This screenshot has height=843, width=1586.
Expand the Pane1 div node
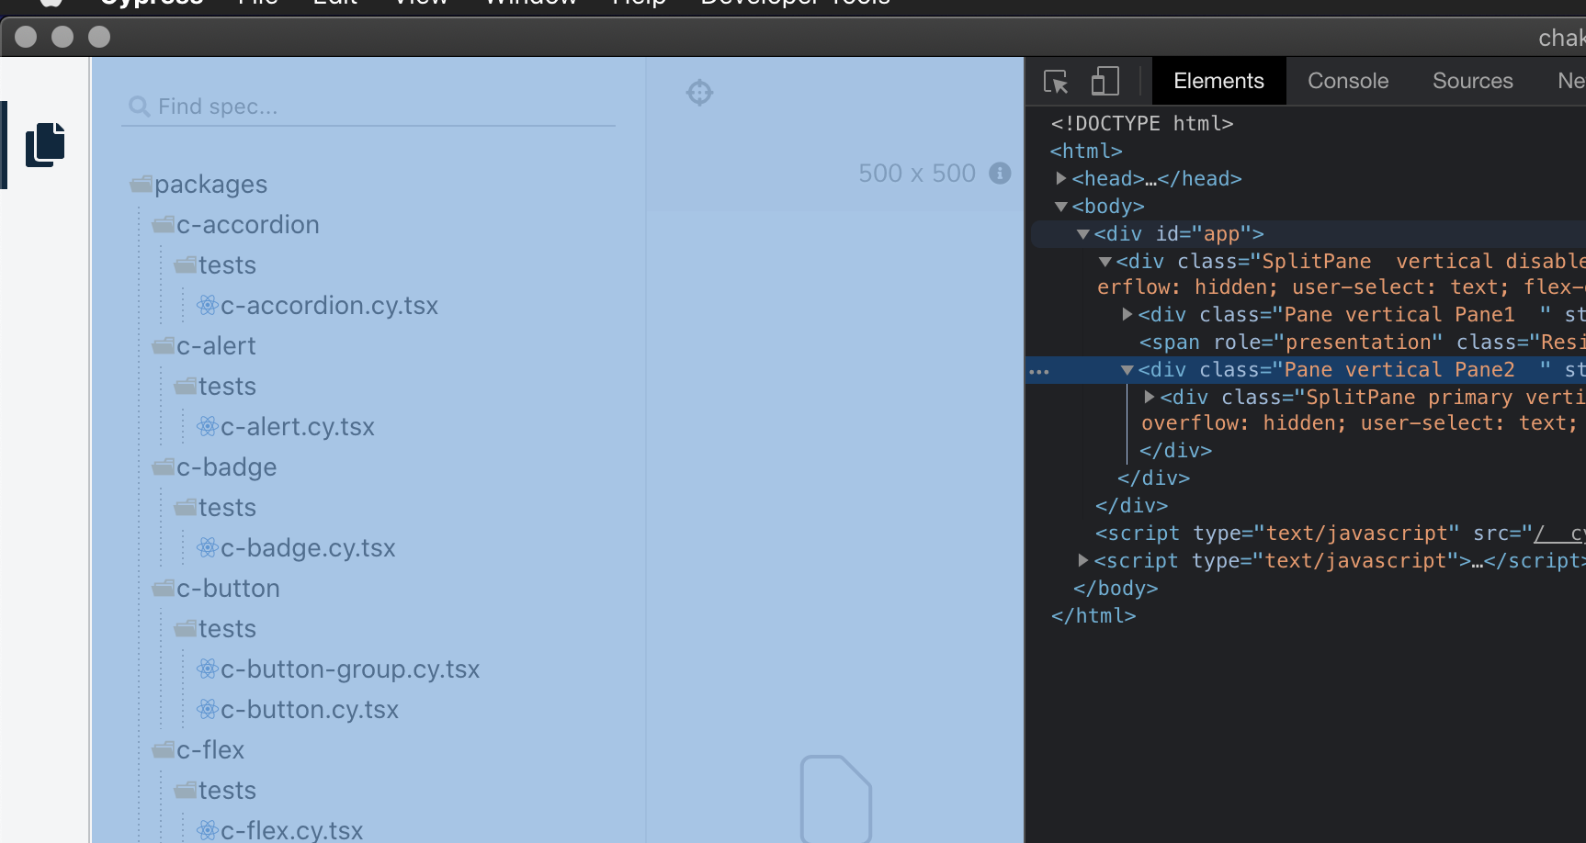[1127, 314]
